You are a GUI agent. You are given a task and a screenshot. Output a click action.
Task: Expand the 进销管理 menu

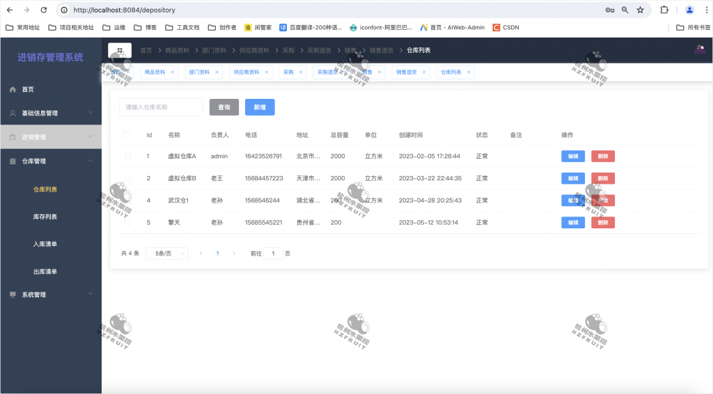pyautogui.click(x=51, y=137)
